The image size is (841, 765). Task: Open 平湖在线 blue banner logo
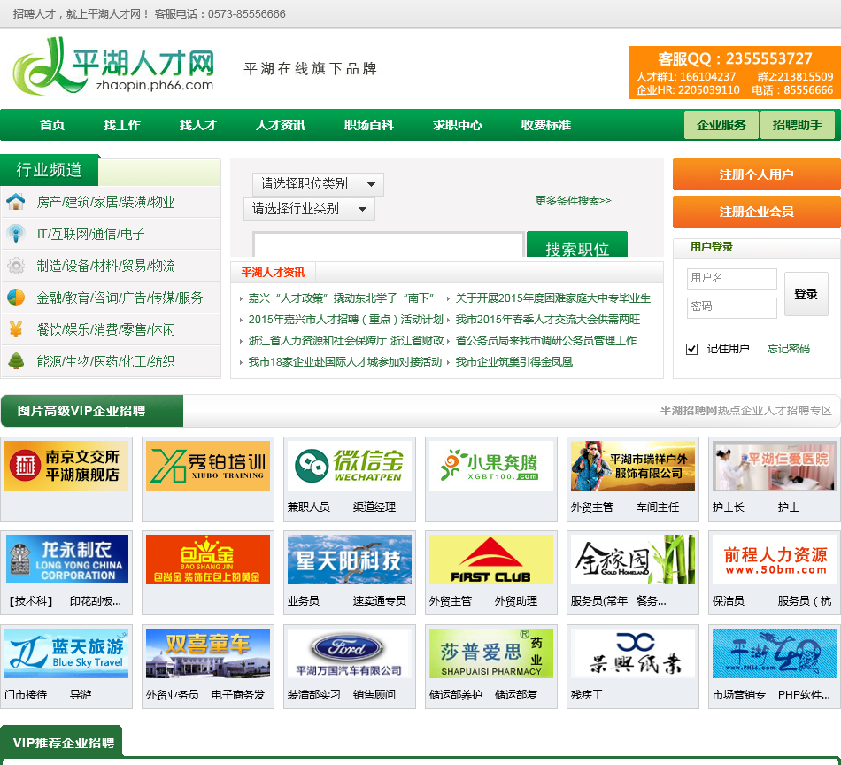tap(775, 653)
